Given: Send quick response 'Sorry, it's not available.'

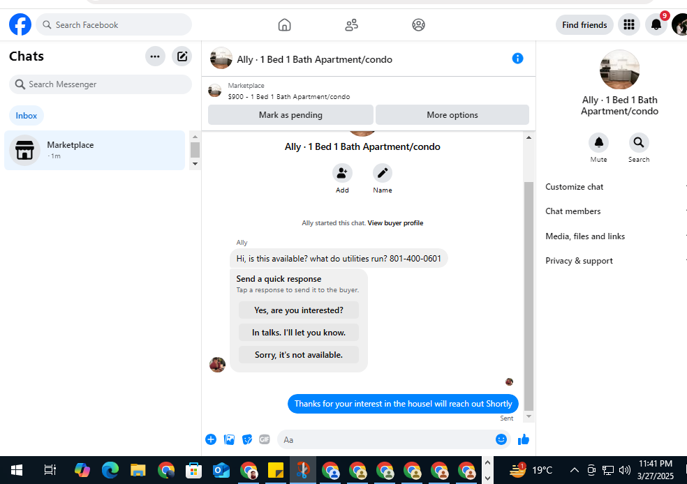Looking at the screenshot, I should pyautogui.click(x=299, y=355).
